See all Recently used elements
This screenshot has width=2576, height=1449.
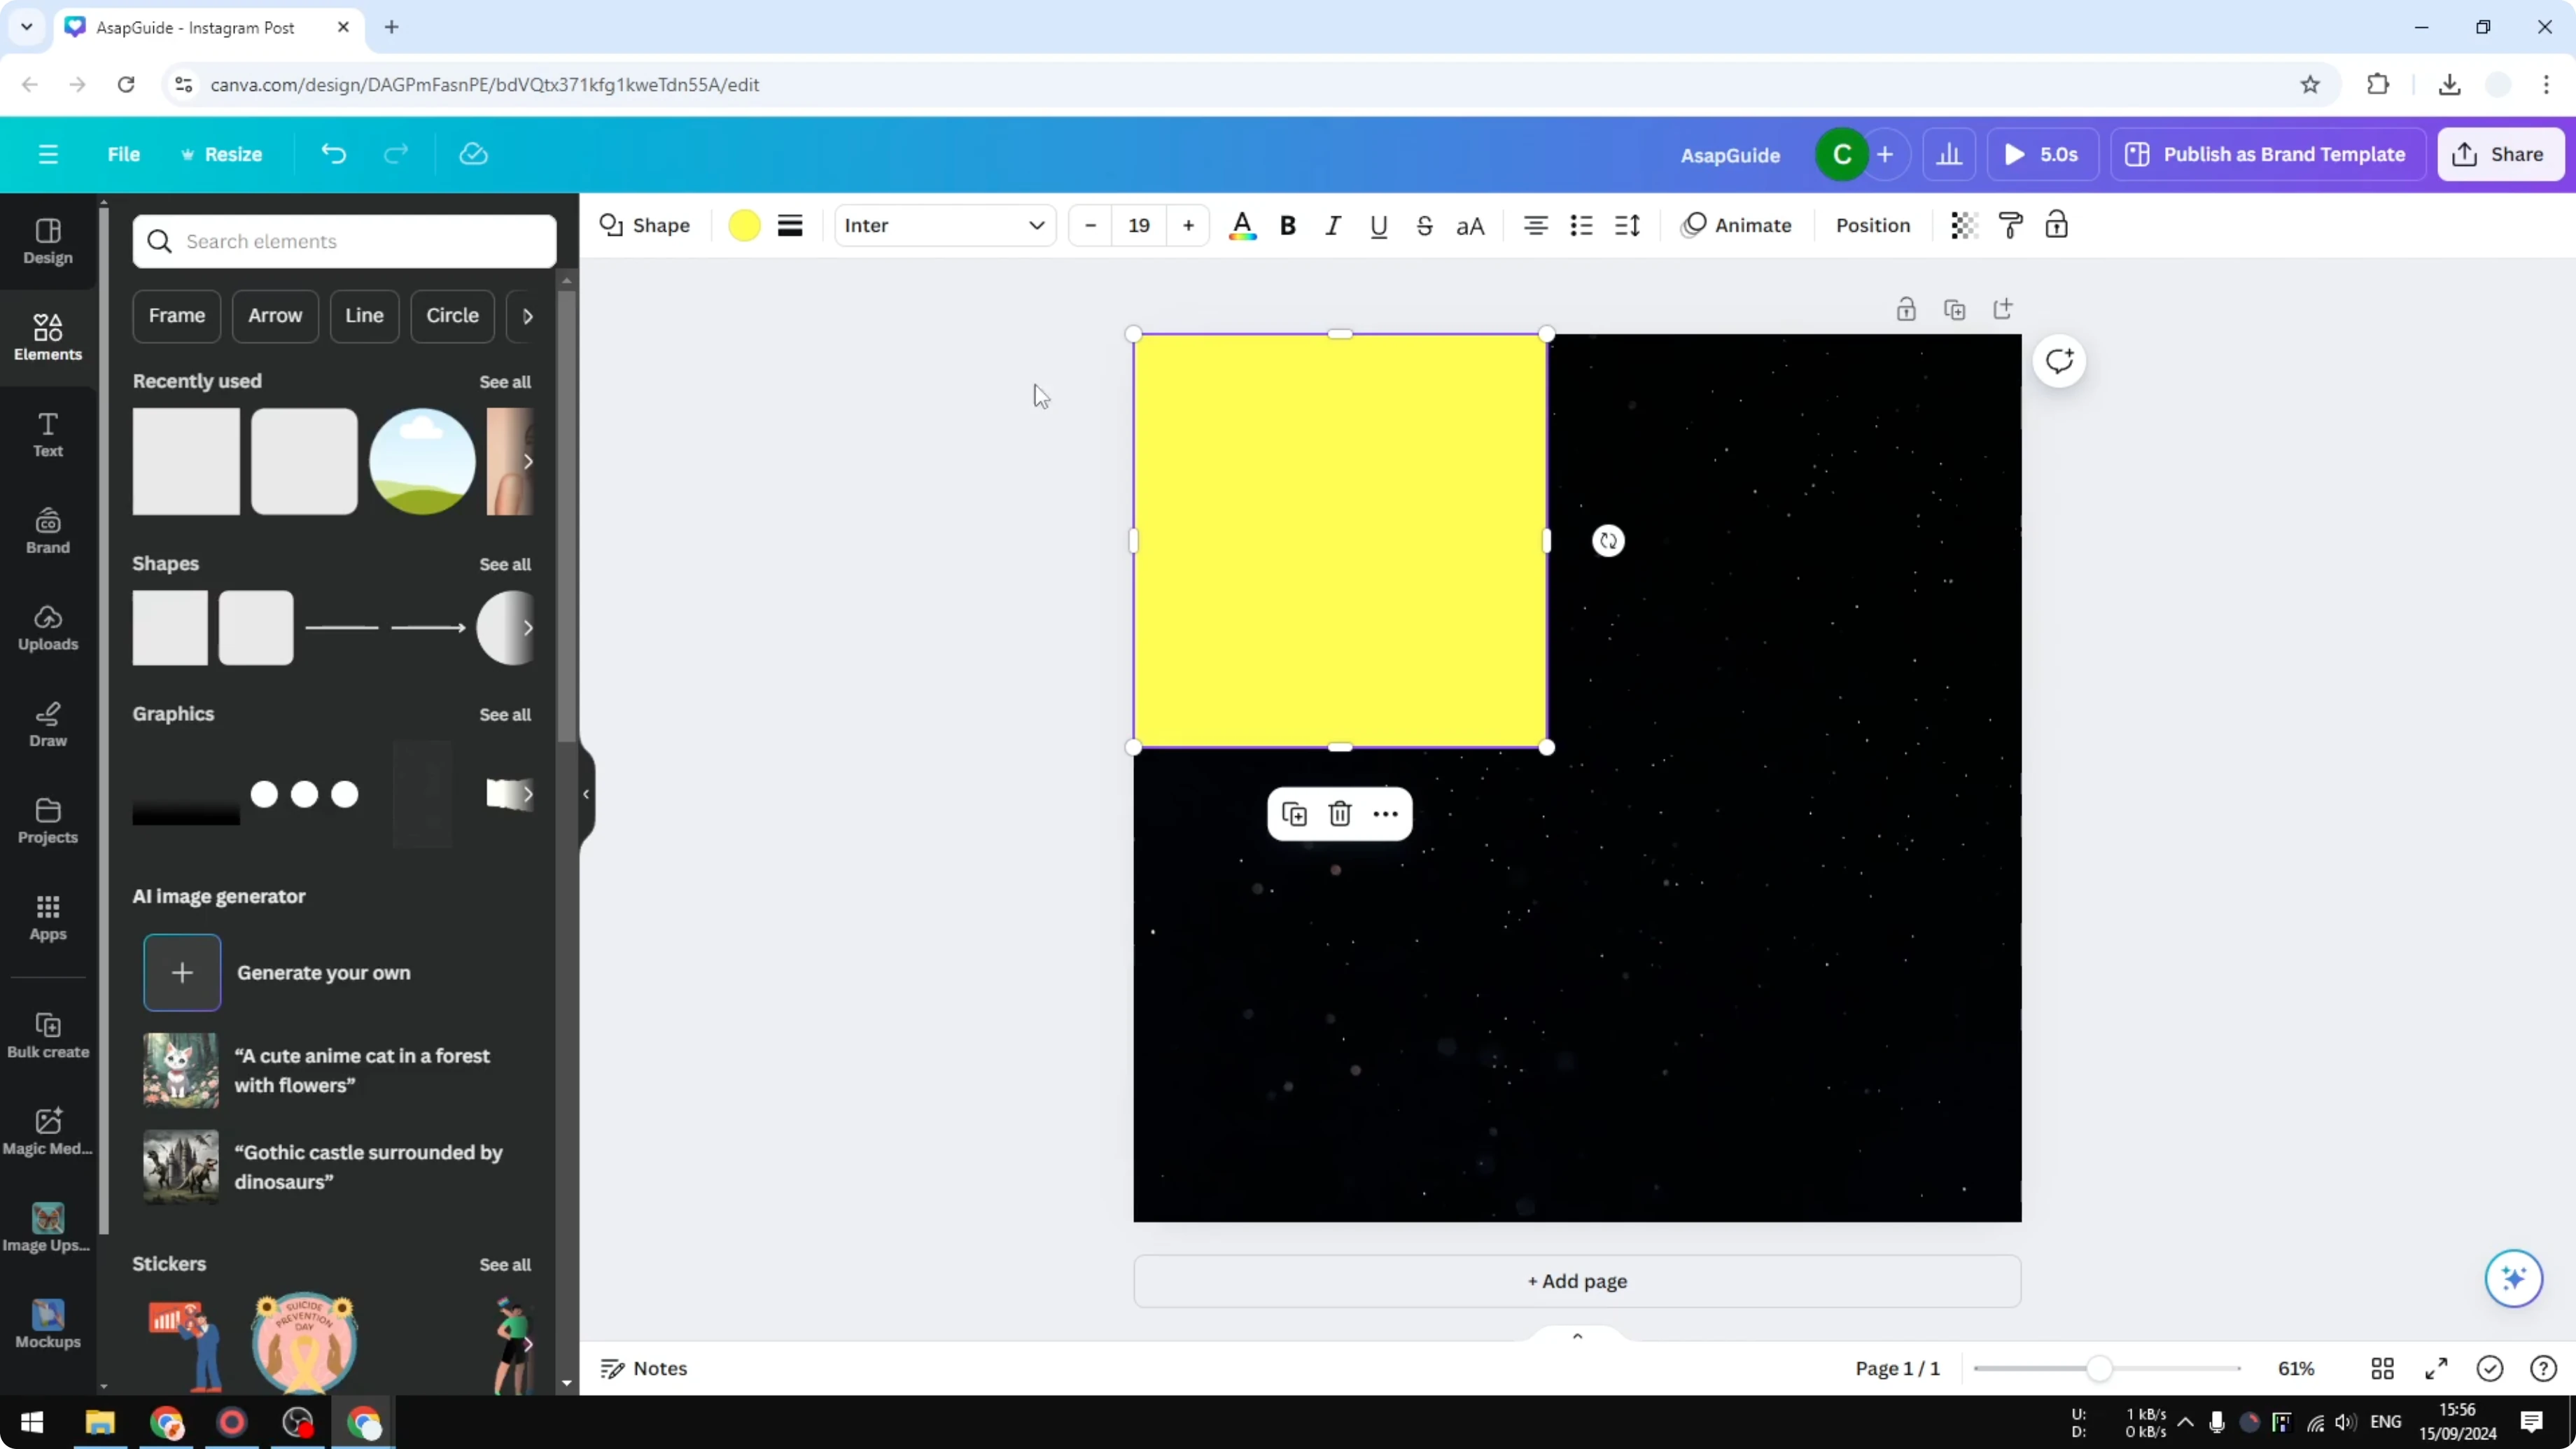coord(505,382)
